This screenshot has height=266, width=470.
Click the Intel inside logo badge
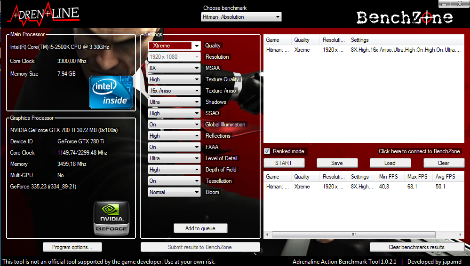coord(111,92)
